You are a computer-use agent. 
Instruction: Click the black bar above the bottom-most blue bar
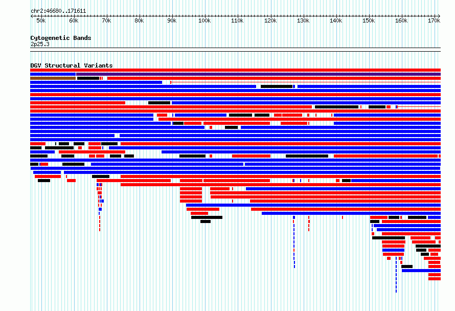pyautogui.click(x=407, y=266)
